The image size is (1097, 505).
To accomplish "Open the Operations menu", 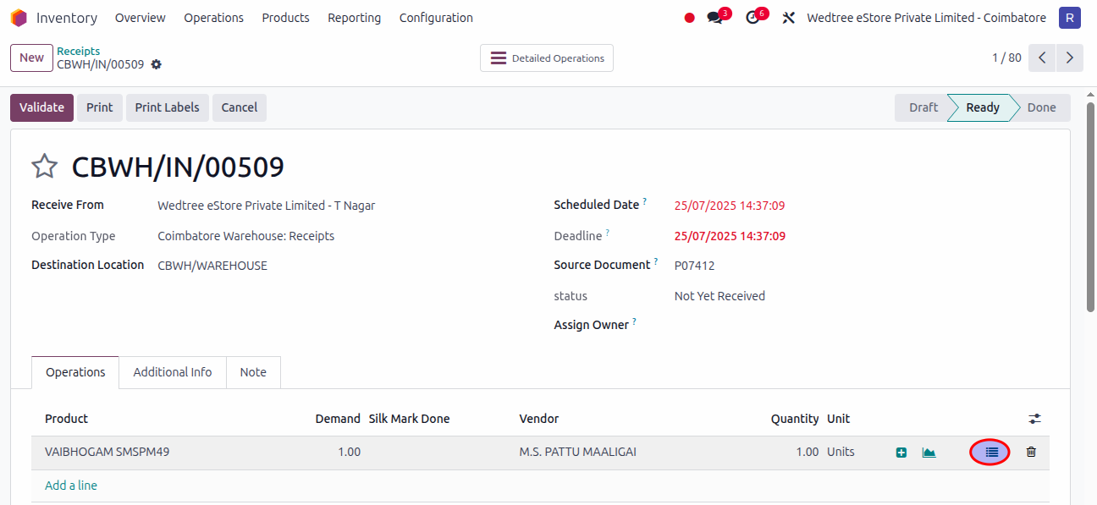I will (213, 18).
